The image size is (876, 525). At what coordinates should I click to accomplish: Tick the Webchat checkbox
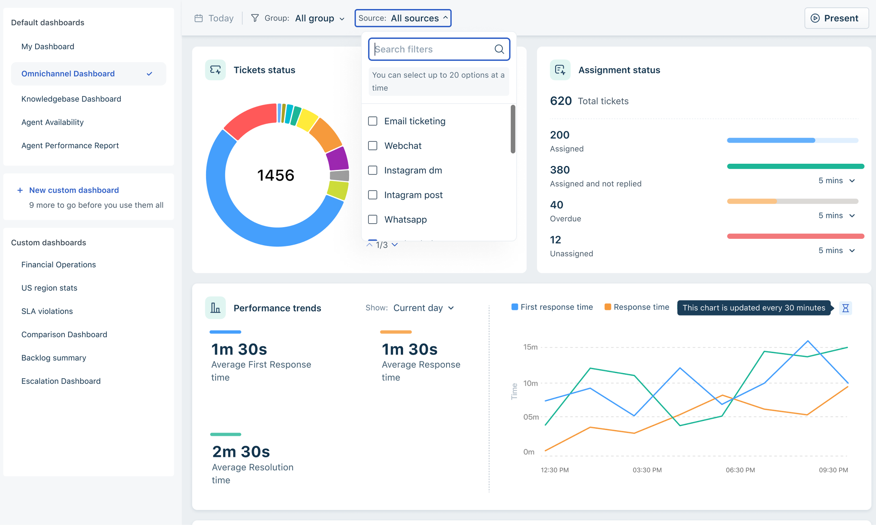pyautogui.click(x=373, y=146)
